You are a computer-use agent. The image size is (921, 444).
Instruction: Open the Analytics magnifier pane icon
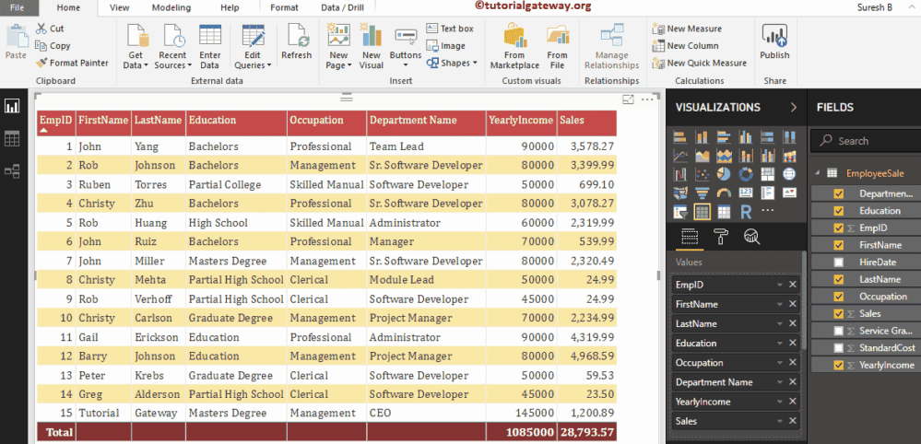[751, 237]
